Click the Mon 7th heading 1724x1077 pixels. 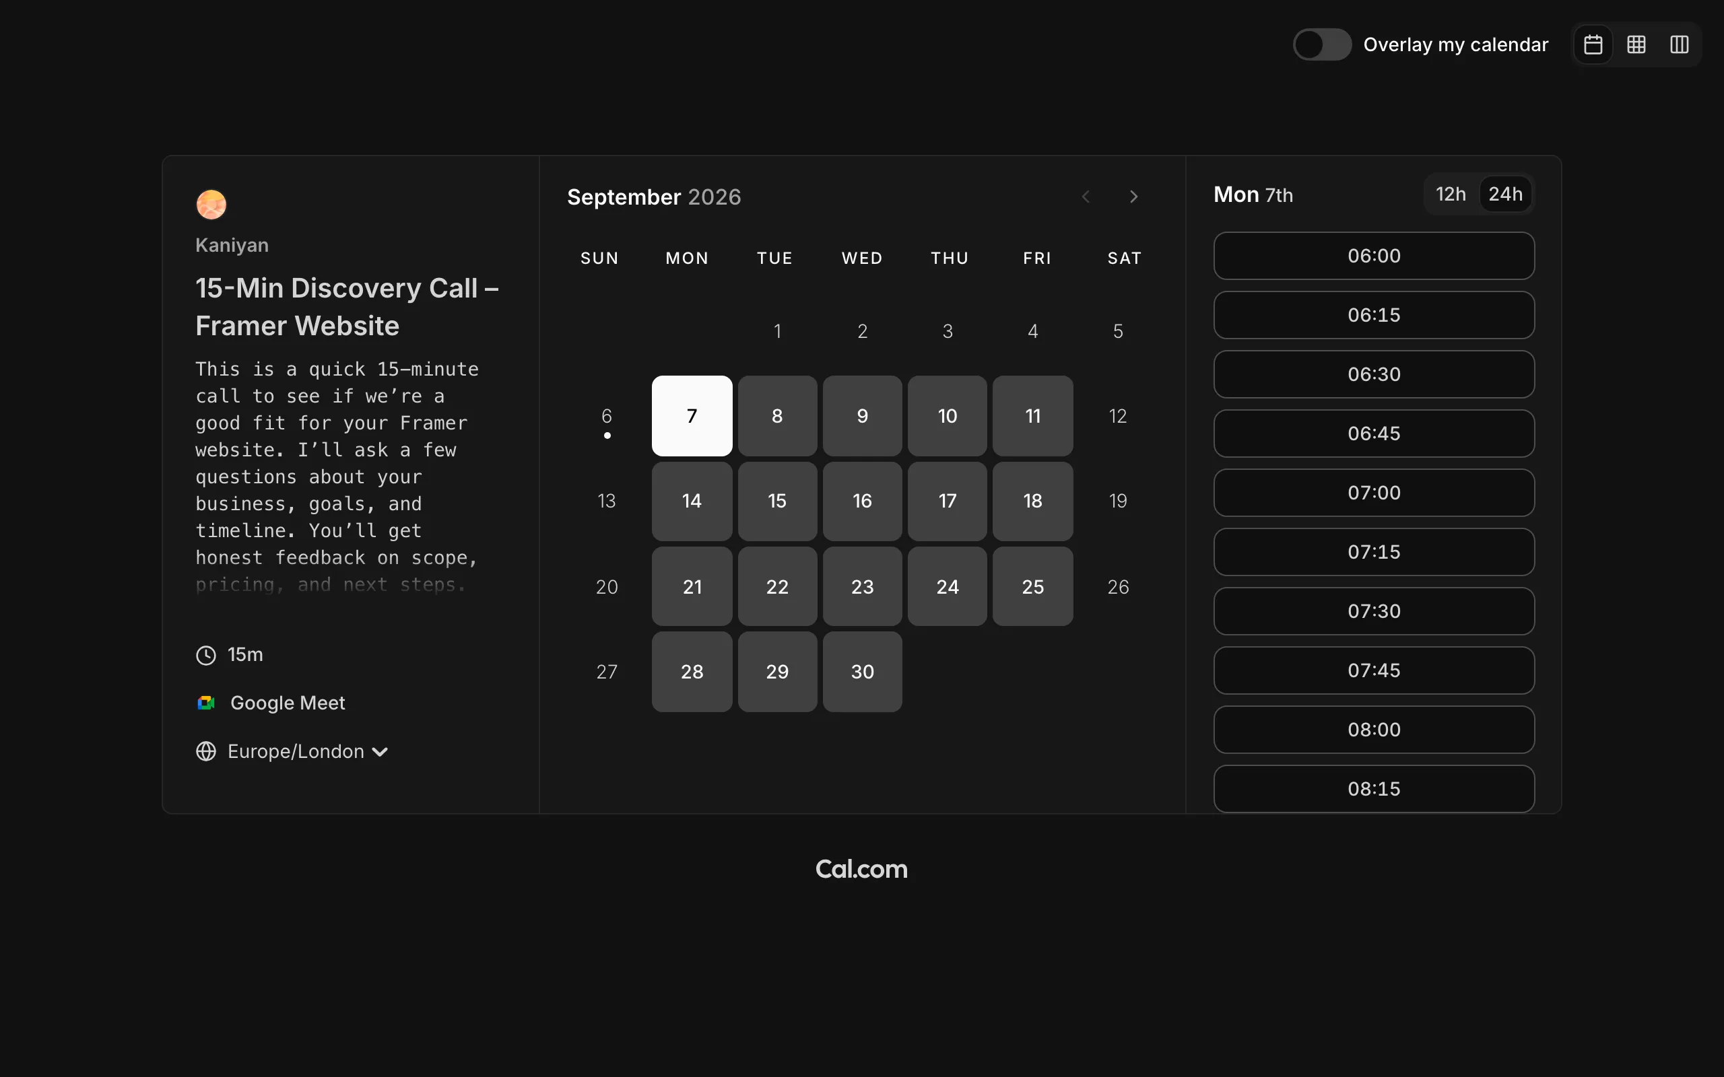point(1253,195)
